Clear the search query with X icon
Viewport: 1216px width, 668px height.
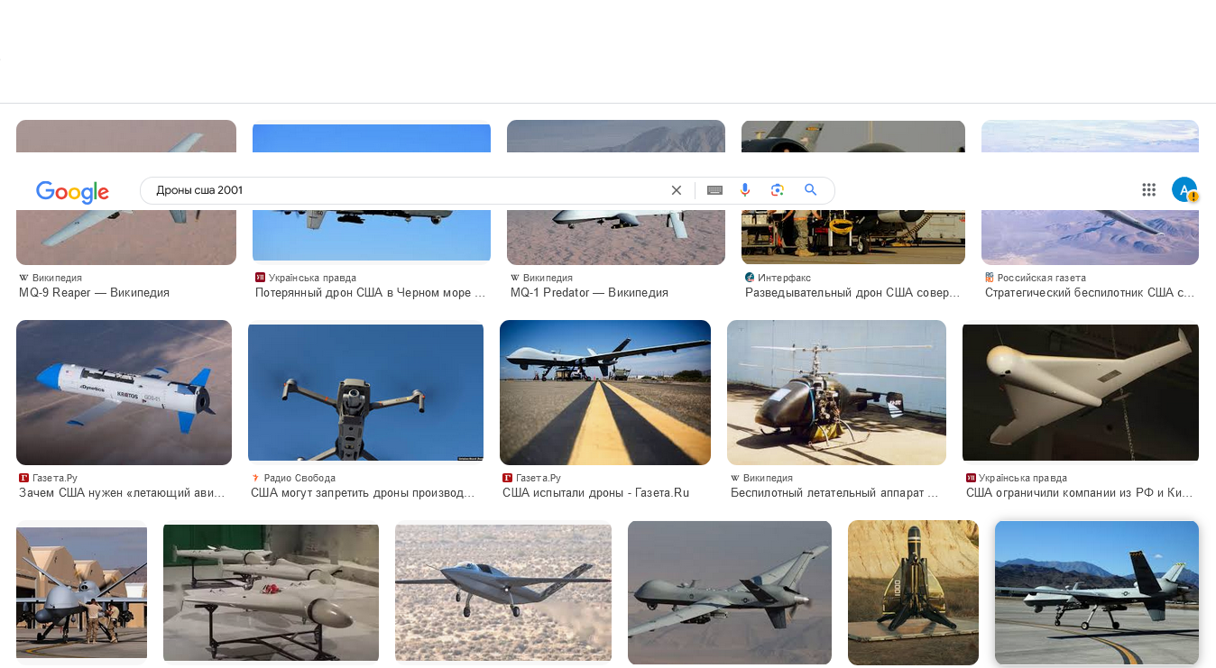(677, 190)
